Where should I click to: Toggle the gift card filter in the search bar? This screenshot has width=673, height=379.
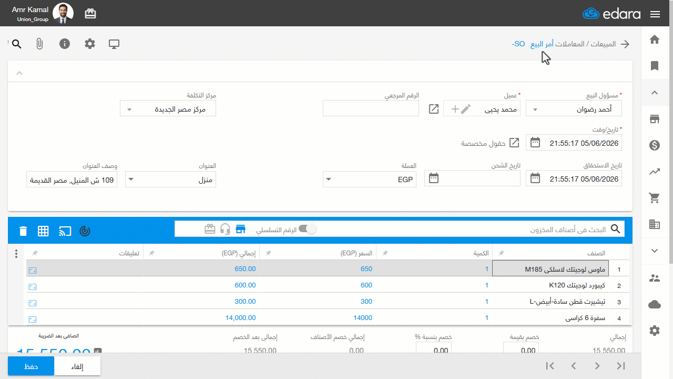pos(210,229)
